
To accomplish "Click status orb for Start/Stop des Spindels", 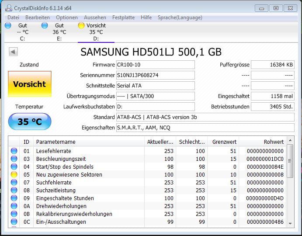I will tap(14, 167).
